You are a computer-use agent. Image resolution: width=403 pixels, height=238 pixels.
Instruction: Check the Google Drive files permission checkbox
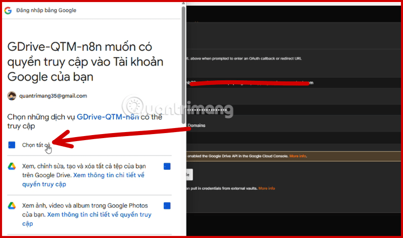point(167,167)
